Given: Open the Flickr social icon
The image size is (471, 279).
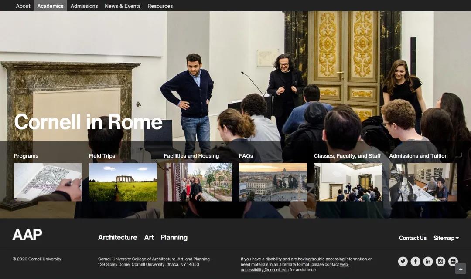Looking at the screenshot, I should (x=453, y=261).
